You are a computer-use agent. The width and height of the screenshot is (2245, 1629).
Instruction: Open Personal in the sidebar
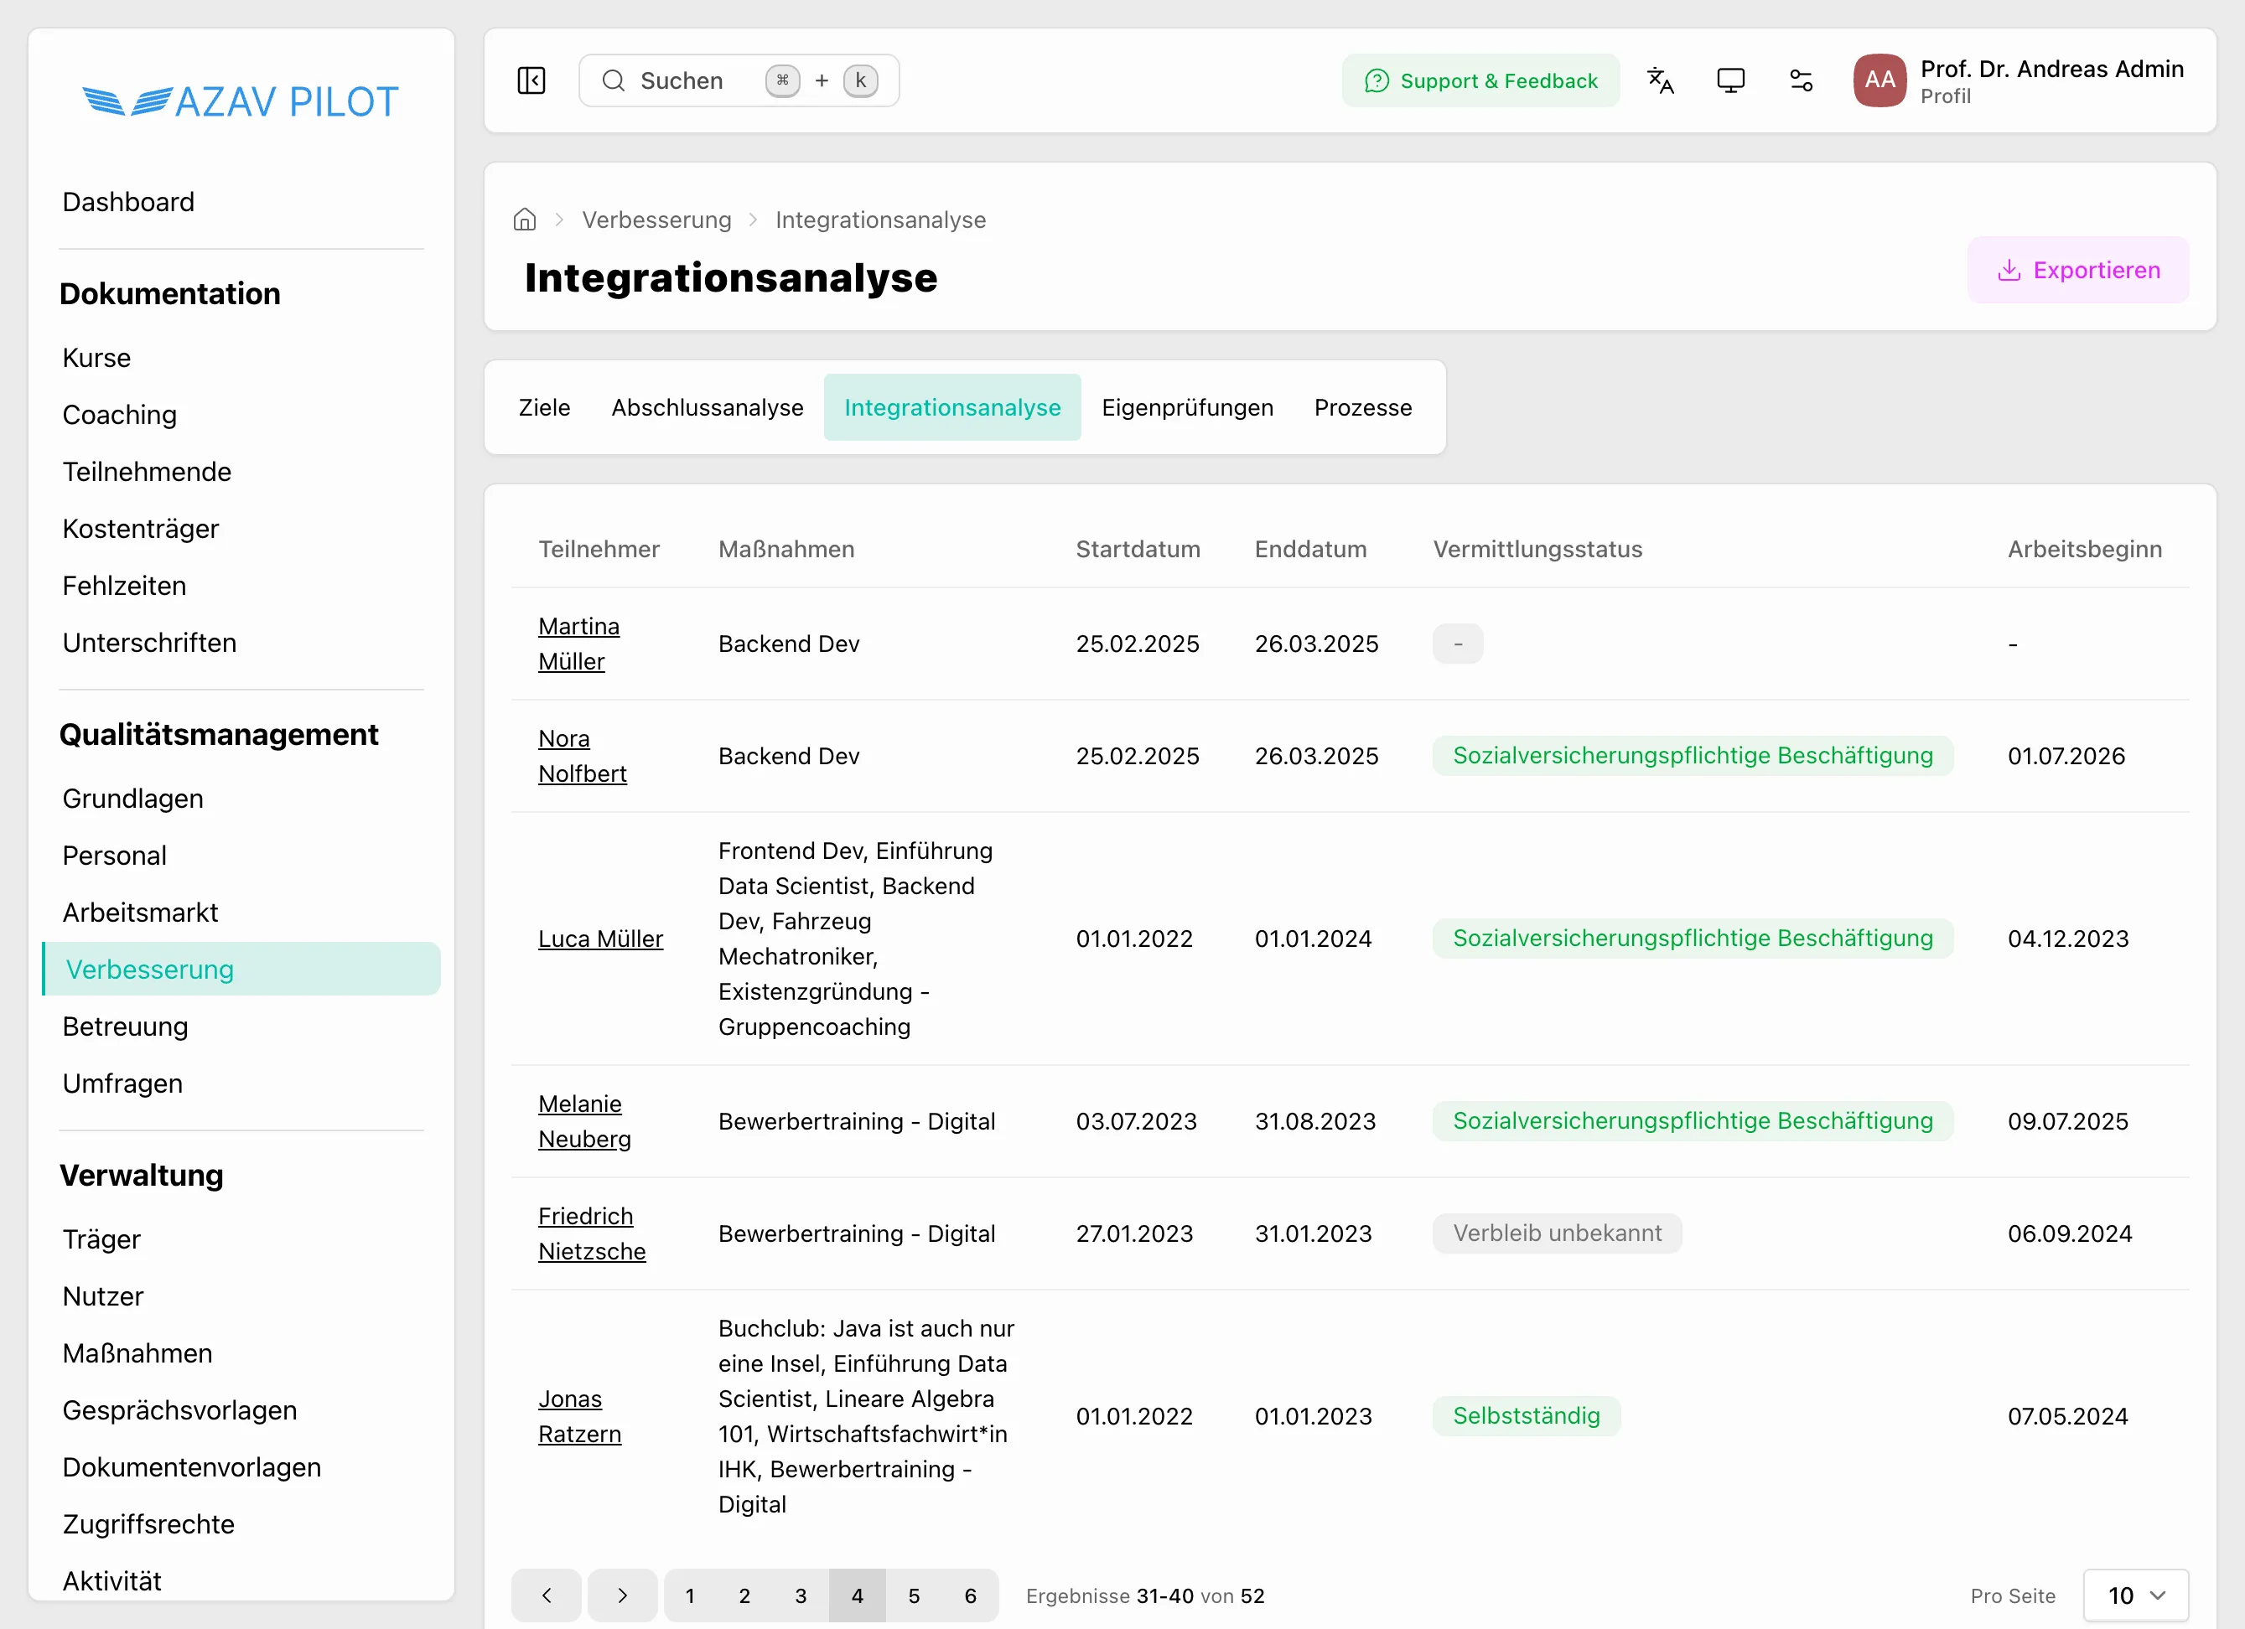pos(115,855)
